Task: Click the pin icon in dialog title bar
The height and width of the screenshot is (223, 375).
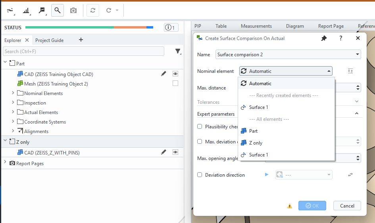Action: tap(324, 38)
